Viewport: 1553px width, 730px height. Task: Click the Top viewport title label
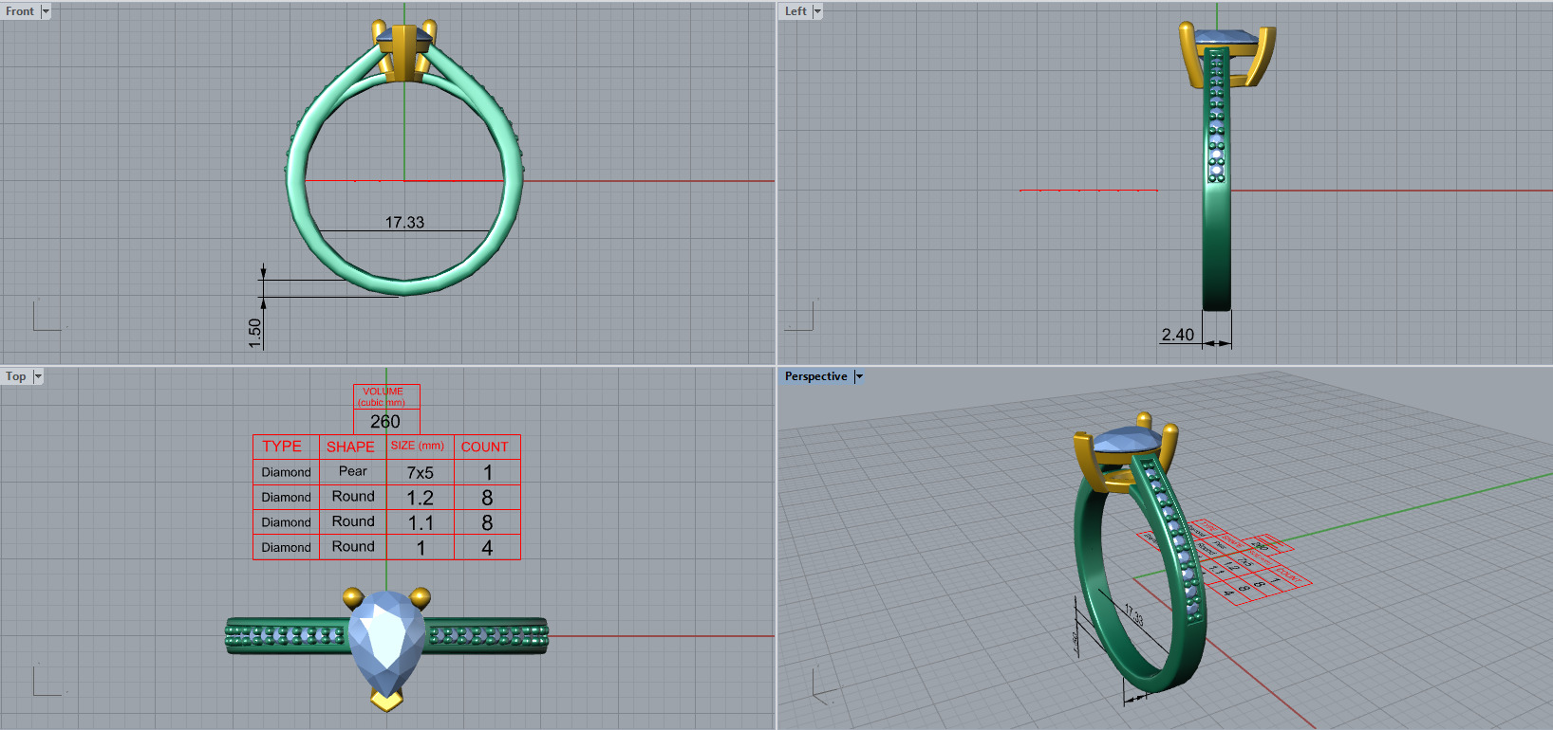point(16,376)
